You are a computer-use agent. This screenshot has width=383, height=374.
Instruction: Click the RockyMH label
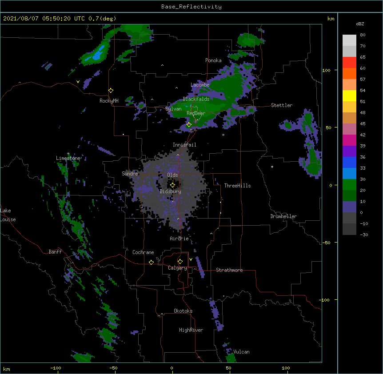109,101
